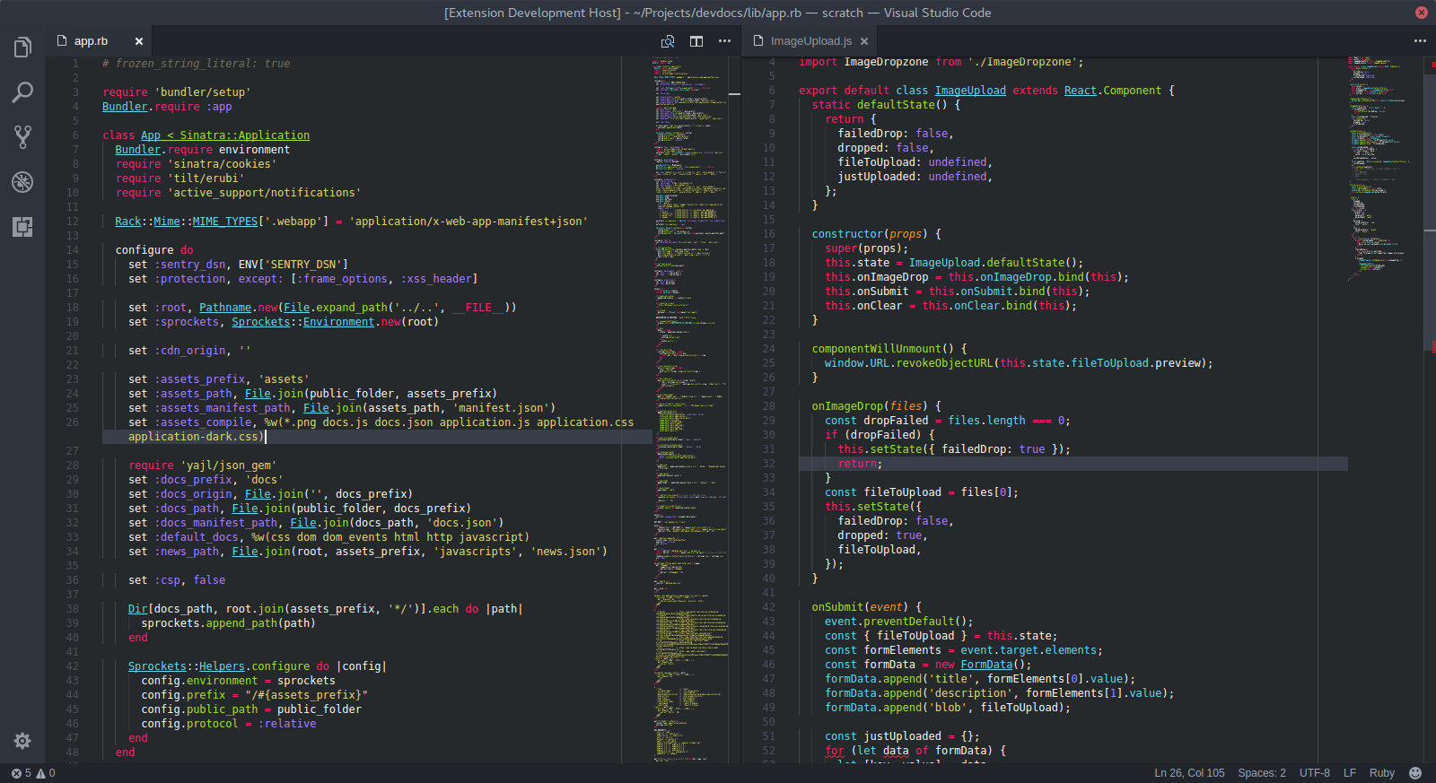The image size is (1436, 783).
Task: Click 'set :cdn_origin' line in app.rb
Action: click(x=189, y=351)
